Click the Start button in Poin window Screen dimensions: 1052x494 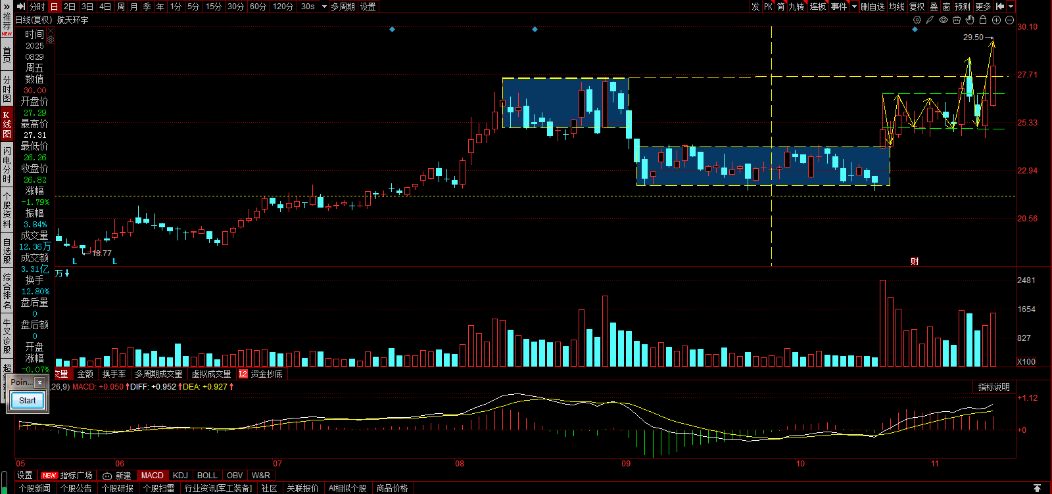click(28, 401)
